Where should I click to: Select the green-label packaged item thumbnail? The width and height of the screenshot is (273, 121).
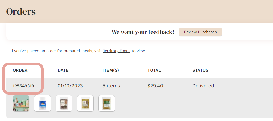pos(107,103)
